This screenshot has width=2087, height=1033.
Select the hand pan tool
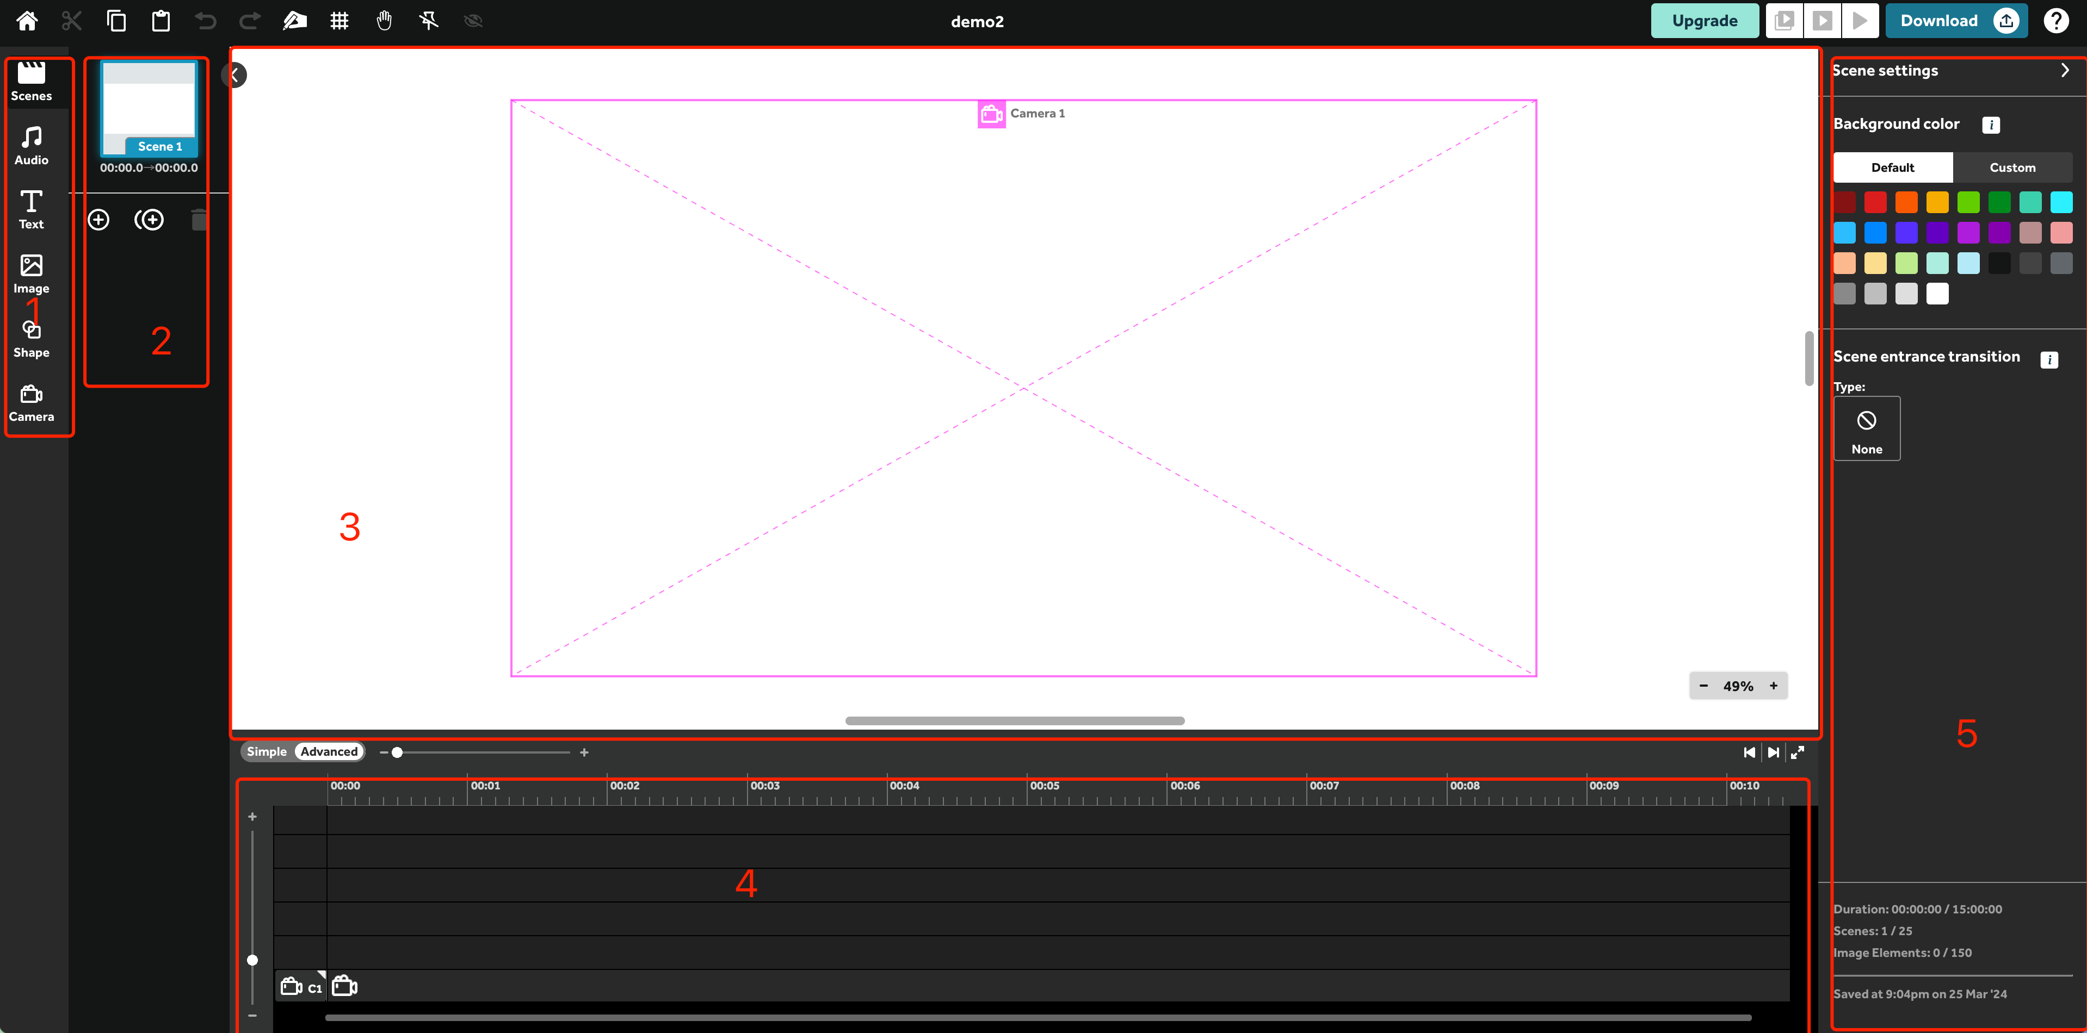(x=384, y=21)
